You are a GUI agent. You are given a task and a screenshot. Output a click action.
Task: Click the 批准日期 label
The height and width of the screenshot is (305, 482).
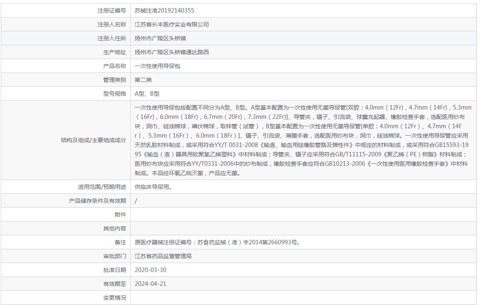pyautogui.click(x=114, y=270)
